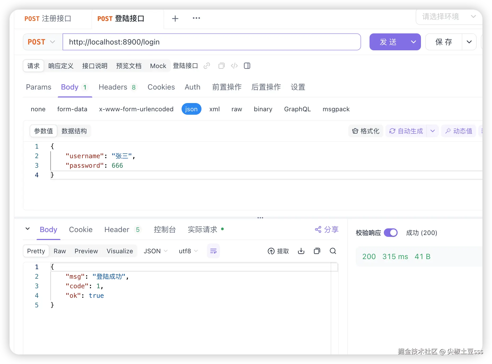Open the Auth tab

192,87
